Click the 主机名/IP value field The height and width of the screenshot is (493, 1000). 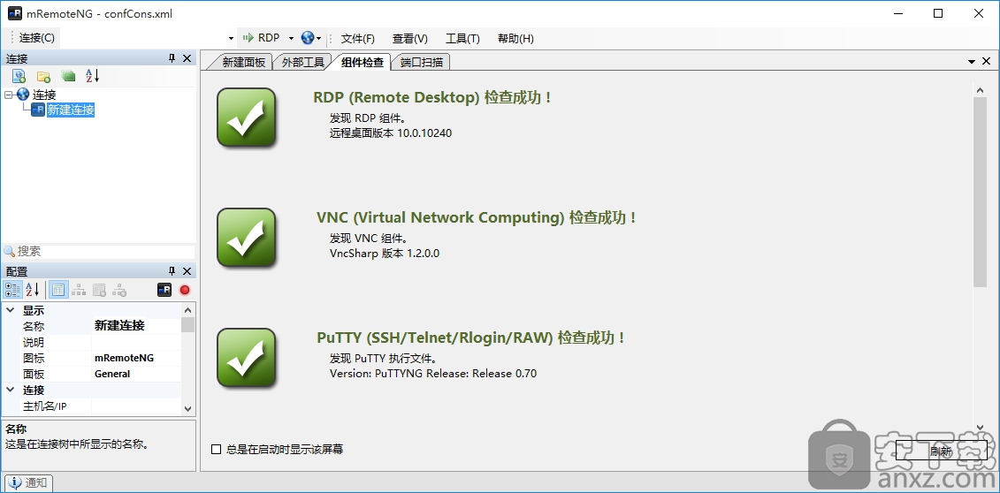[x=136, y=406]
